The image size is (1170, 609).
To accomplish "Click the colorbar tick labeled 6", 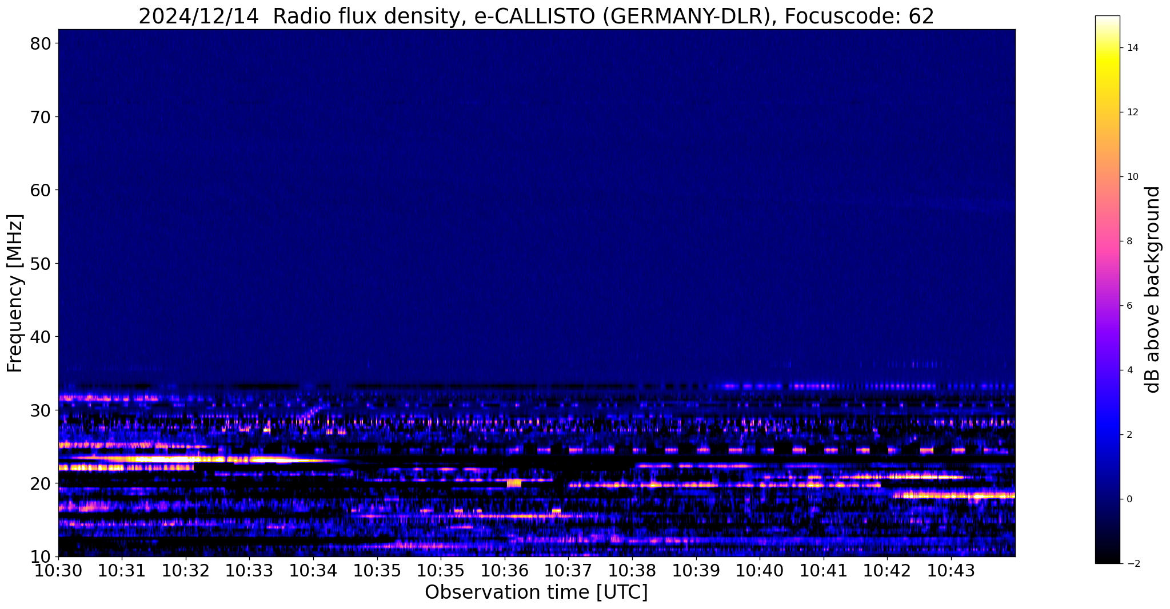I will (x=1129, y=306).
